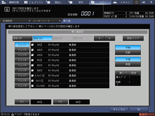This screenshot has height=116, width=155.
Task: Select the コピー copy tab
Action: click(100, 2)
